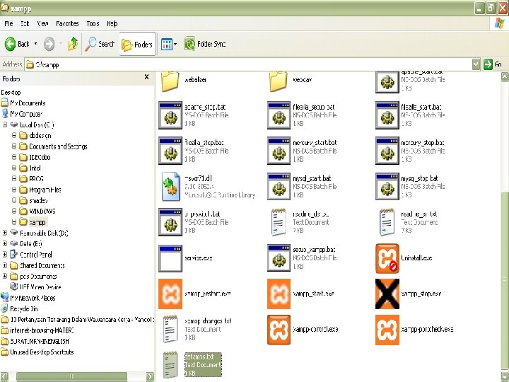The width and height of the screenshot is (509, 382).
Task: Select the Uninstall.exe icon
Action: point(387,259)
